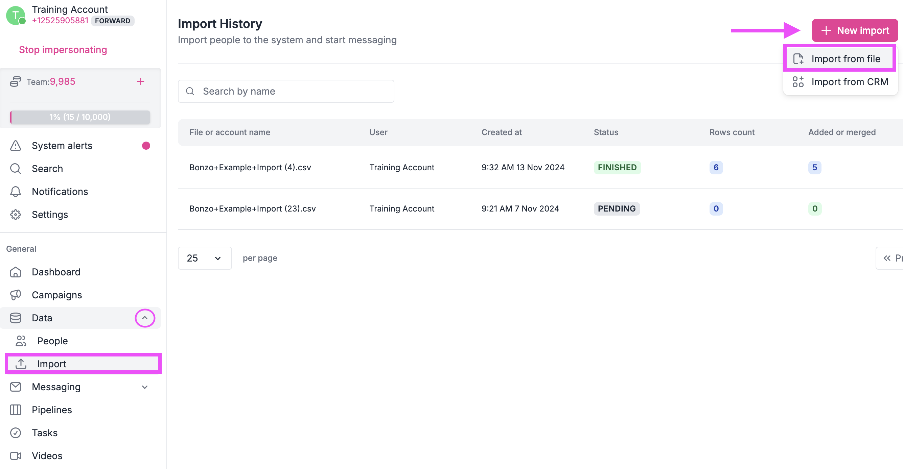Click the Dashboard home icon
The width and height of the screenshot is (903, 469).
coord(16,272)
